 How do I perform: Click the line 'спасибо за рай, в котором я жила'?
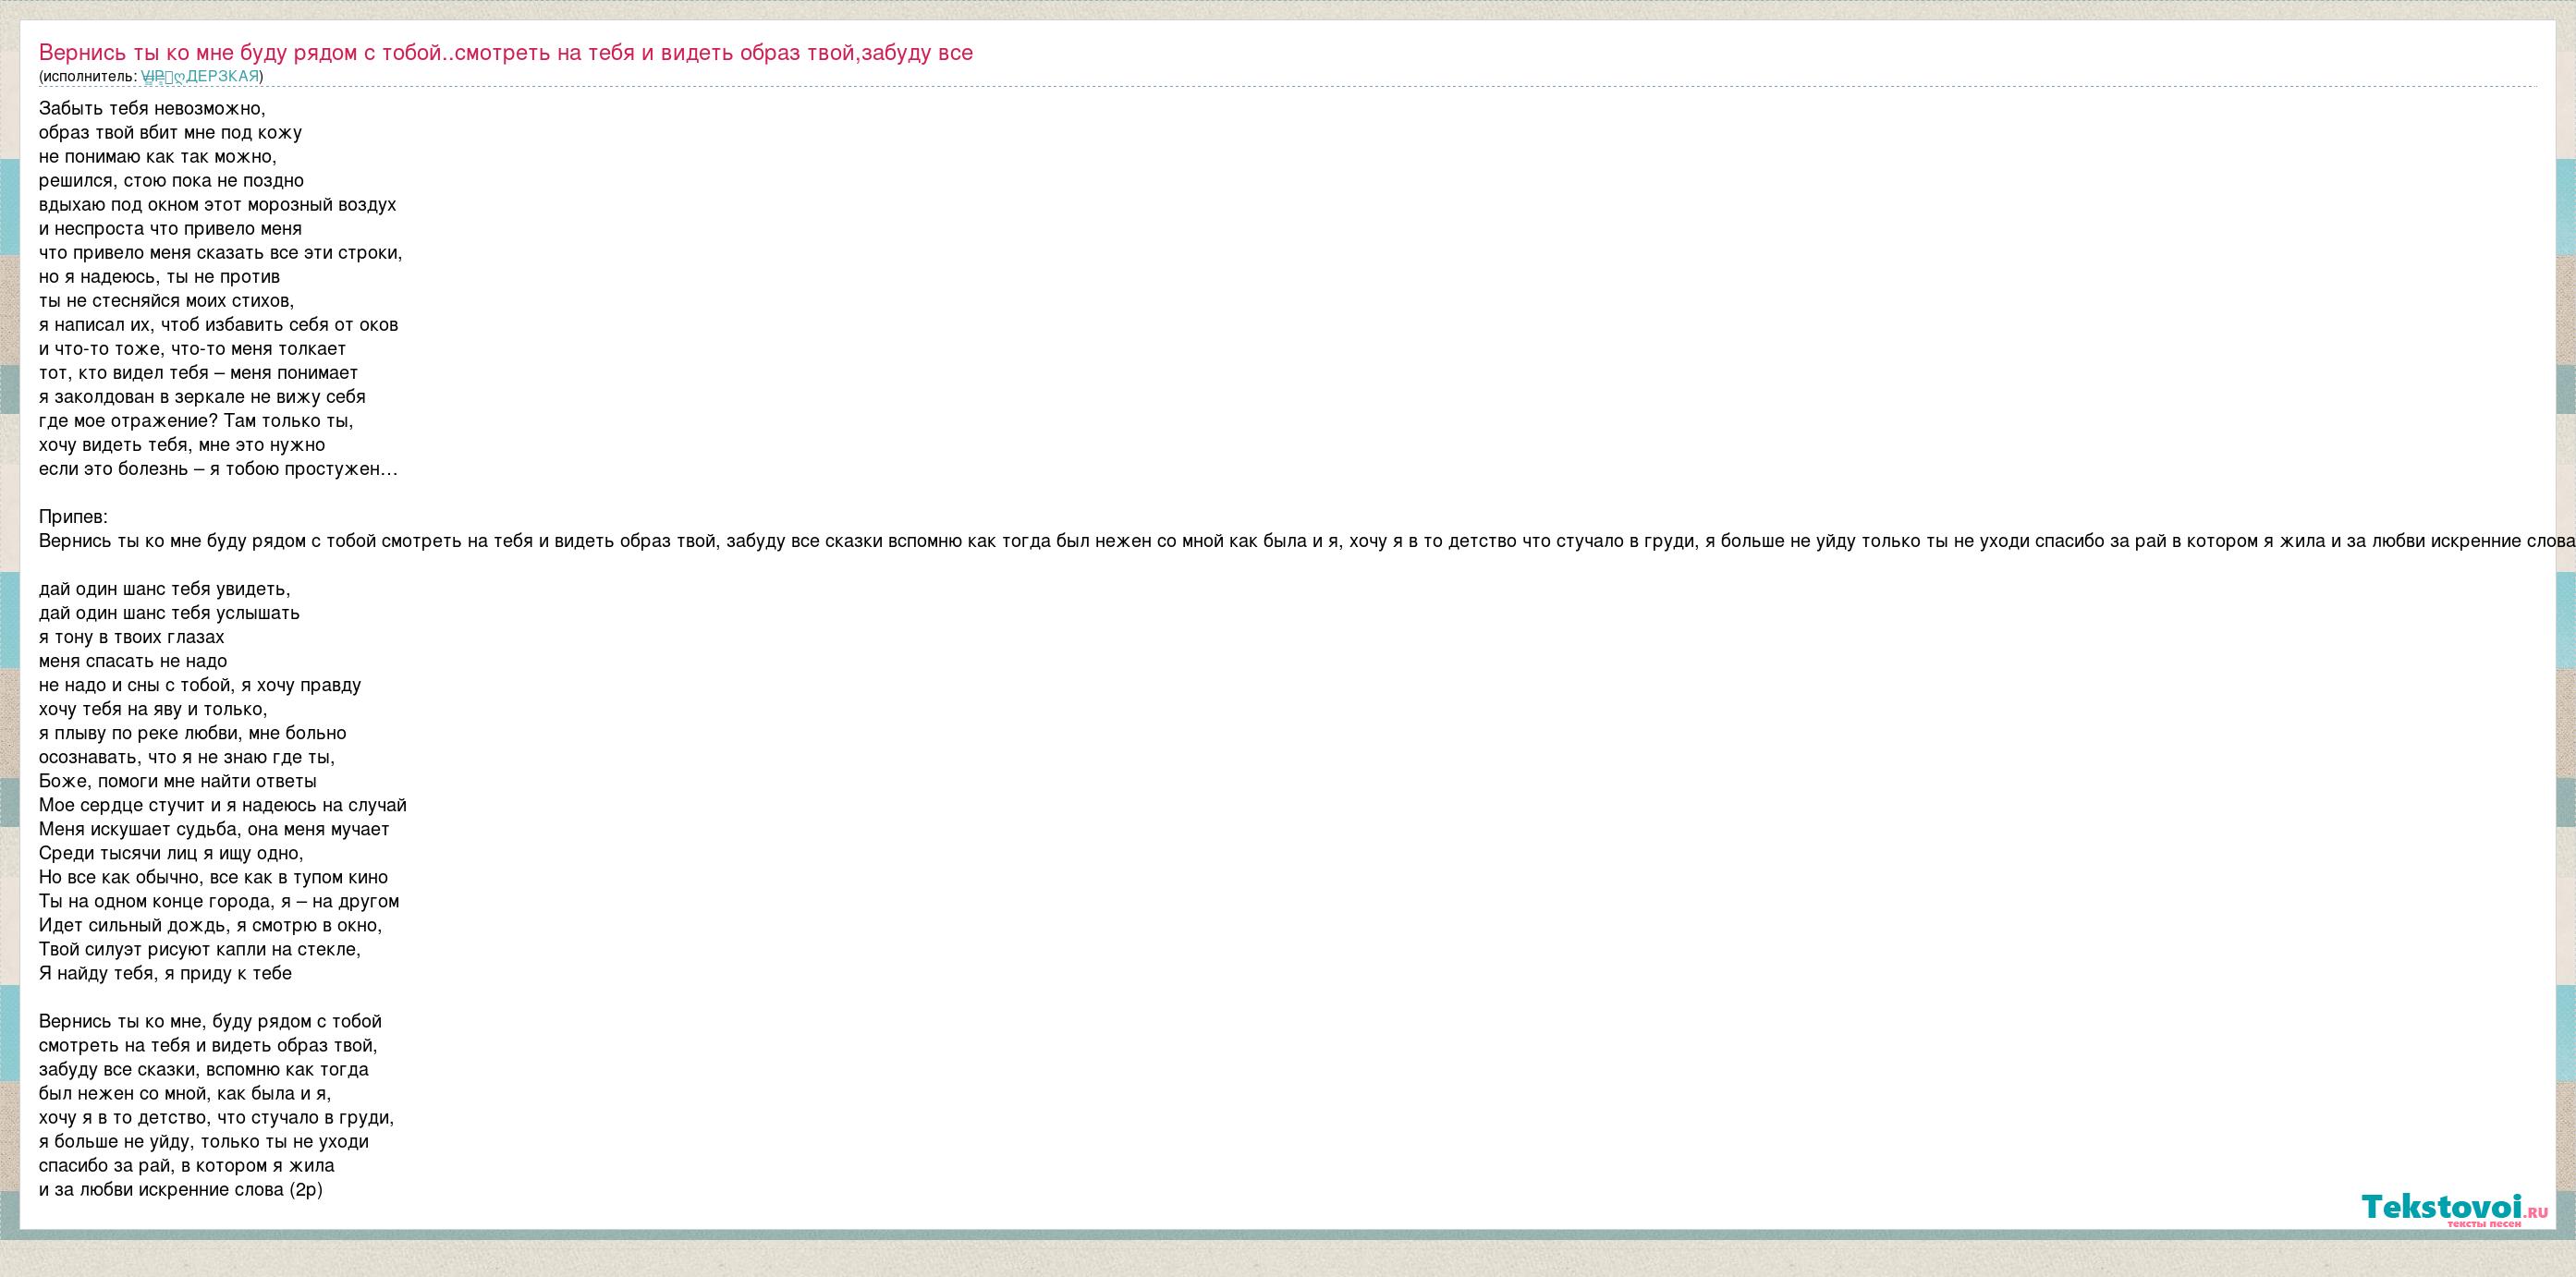pos(186,1166)
